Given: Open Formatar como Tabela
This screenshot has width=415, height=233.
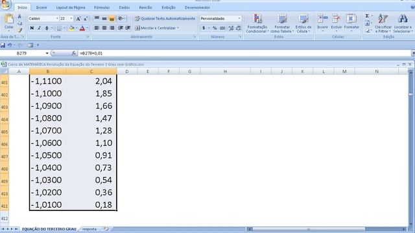Looking at the screenshot, I should click(x=282, y=23).
